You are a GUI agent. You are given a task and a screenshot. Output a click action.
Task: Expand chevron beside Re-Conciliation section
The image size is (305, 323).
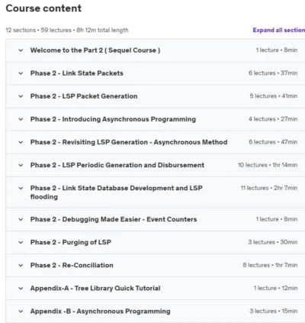[21, 265]
